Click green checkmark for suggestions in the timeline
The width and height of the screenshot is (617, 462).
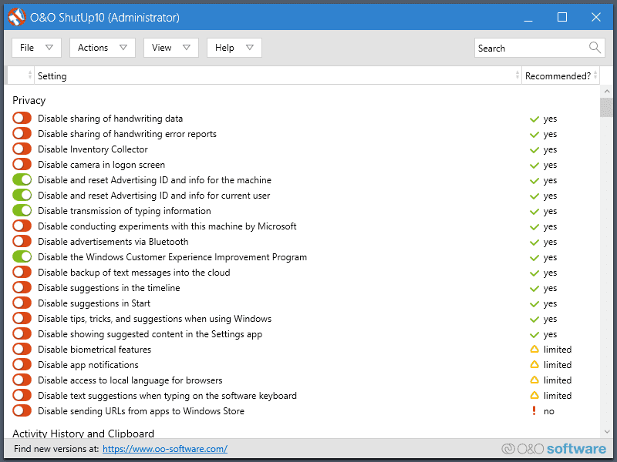tap(534, 288)
